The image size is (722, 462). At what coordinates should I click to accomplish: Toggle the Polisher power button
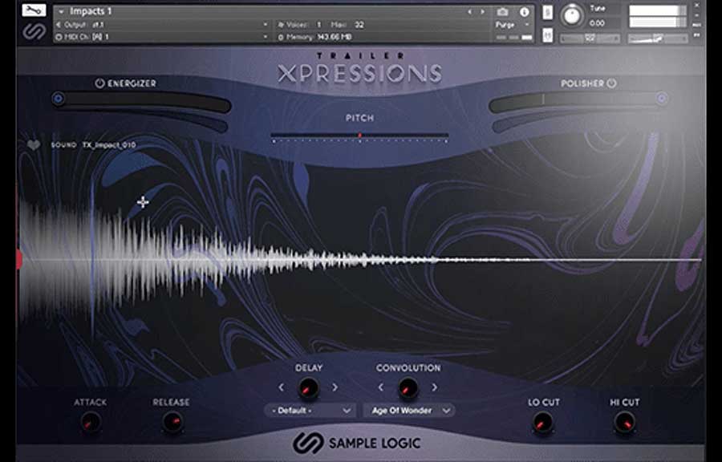(x=611, y=83)
